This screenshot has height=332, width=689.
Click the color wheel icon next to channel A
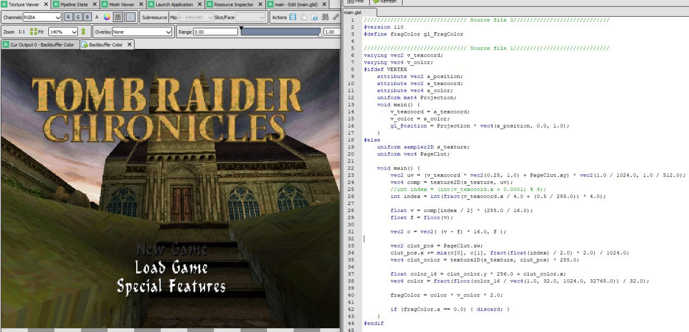(107, 17)
